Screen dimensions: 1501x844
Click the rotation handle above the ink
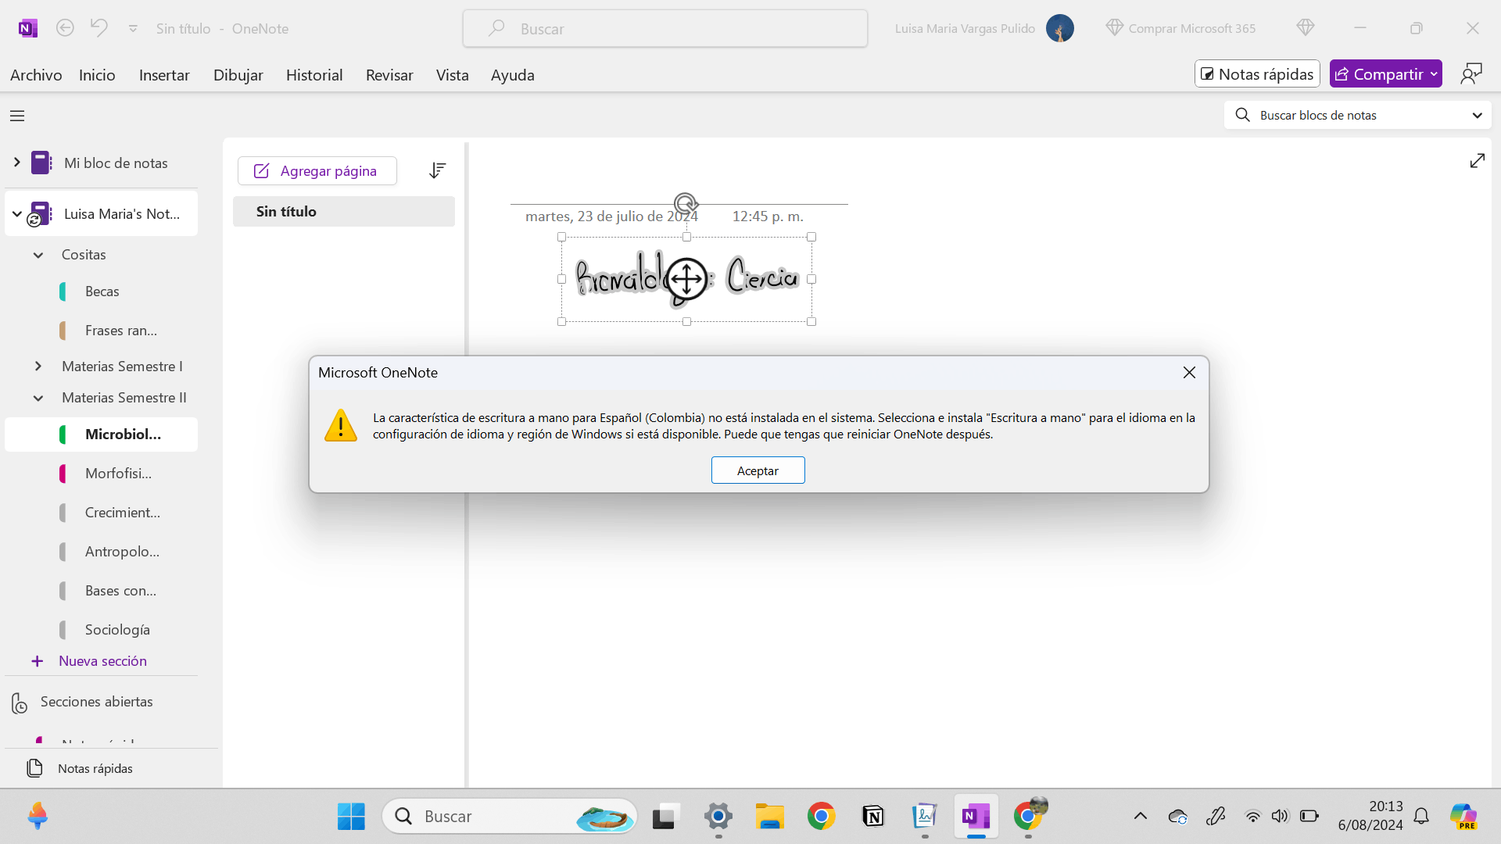[685, 203]
